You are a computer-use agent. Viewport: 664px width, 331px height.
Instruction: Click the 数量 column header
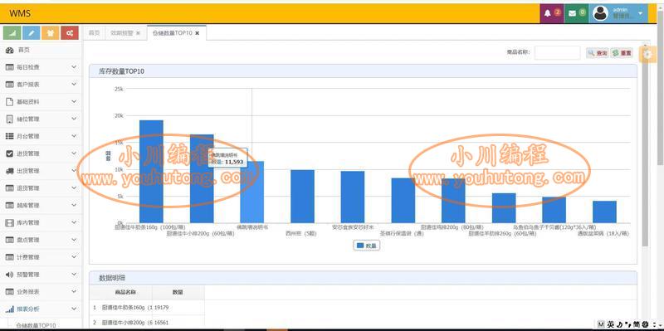[178, 293]
